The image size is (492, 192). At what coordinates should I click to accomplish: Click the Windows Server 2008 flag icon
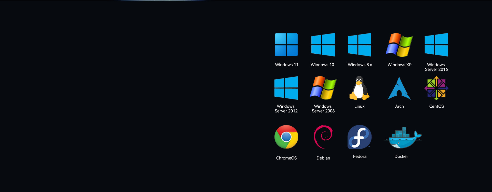(x=323, y=88)
